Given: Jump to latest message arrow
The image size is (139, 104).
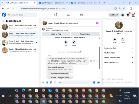Looking at the screenshot, I should point(71,75).
